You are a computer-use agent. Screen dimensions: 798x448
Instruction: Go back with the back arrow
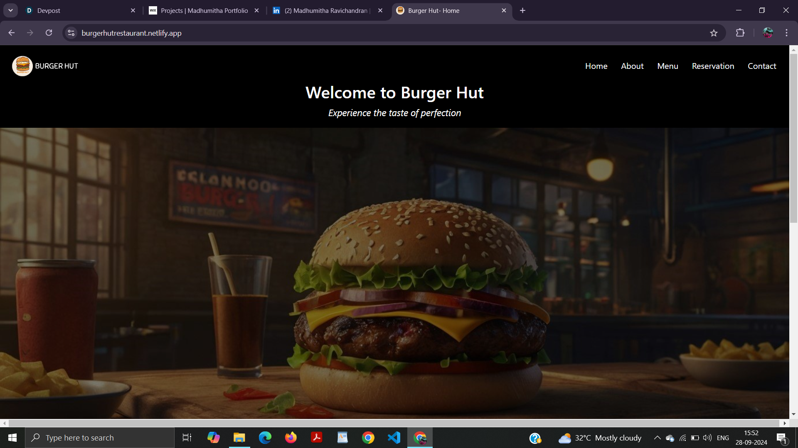pos(12,33)
